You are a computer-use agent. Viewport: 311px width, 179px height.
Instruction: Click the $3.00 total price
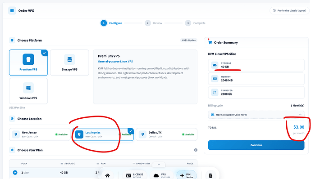click(x=299, y=127)
